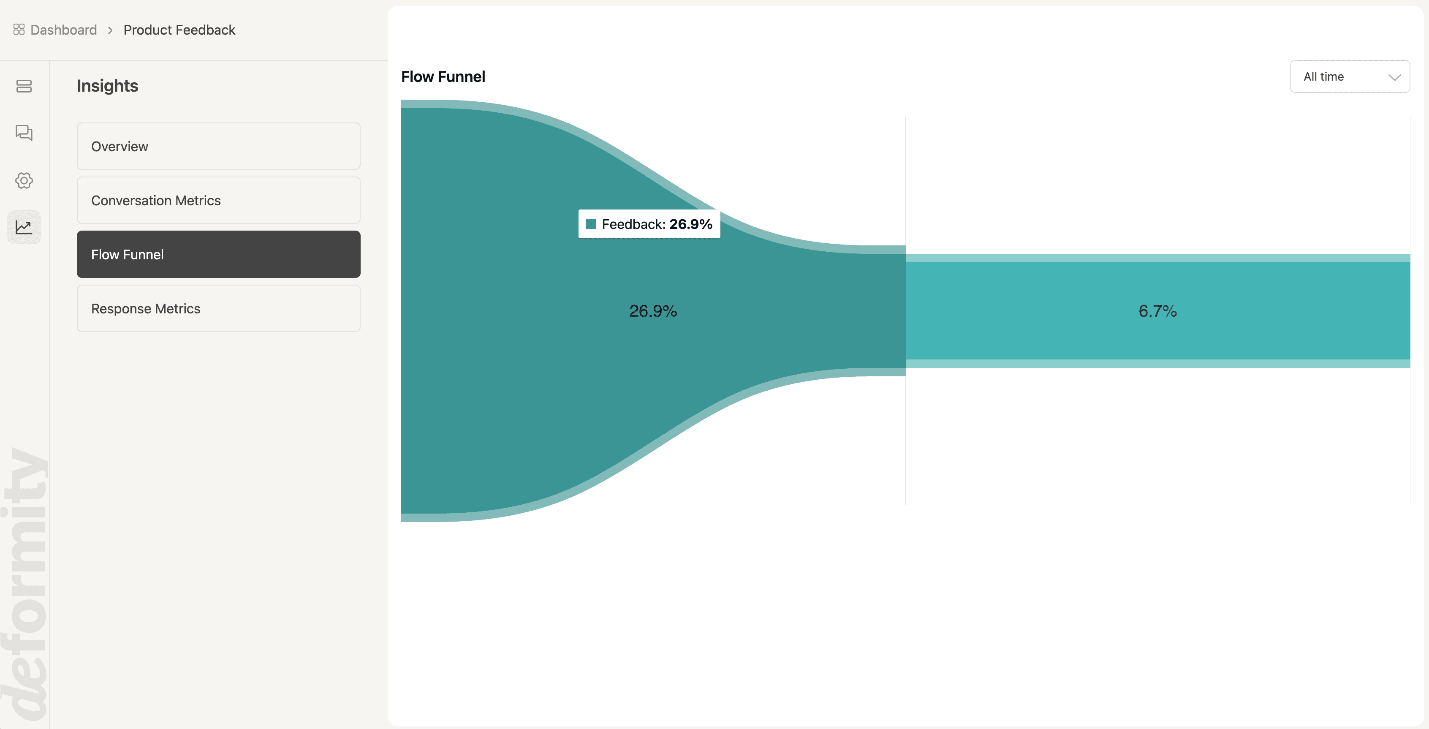Click the Product Feedback breadcrumb

[x=179, y=30]
